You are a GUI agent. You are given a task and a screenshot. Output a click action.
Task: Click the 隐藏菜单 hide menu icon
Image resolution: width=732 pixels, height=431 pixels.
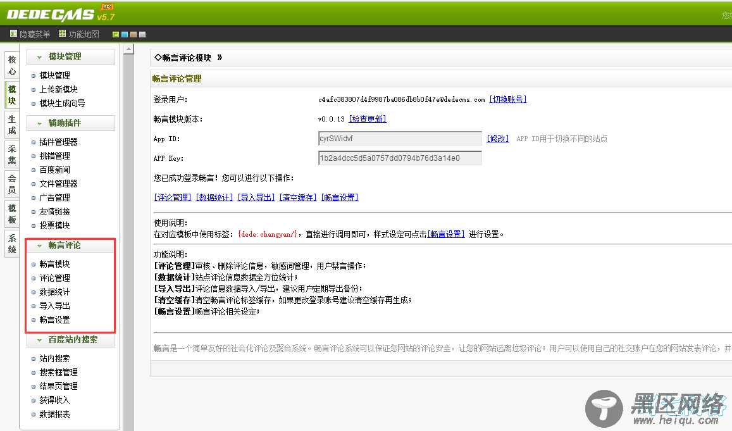13,34
